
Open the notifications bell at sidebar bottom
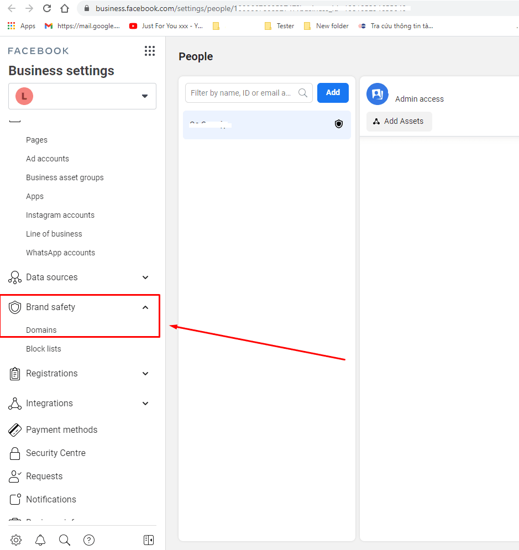click(x=40, y=540)
